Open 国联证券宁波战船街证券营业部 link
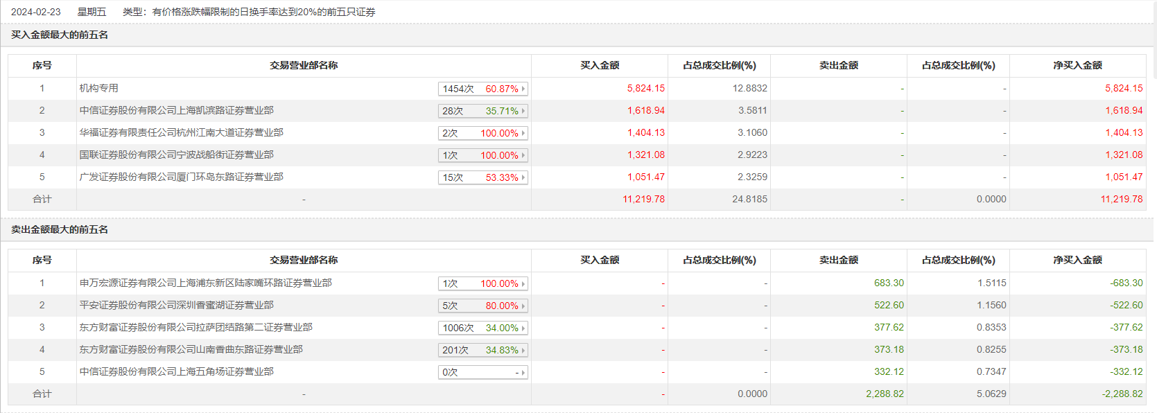Image resolution: width=1157 pixels, height=413 pixels. point(176,155)
